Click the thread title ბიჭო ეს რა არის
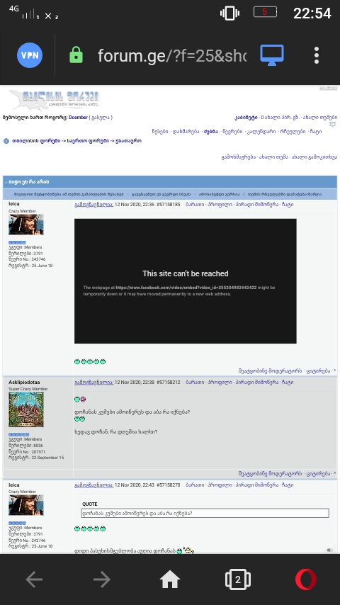Image resolution: width=340 pixels, height=605 pixels. pos(29,182)
